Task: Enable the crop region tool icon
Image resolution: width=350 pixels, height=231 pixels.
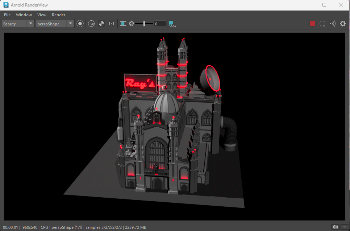Action: [123, 24]
